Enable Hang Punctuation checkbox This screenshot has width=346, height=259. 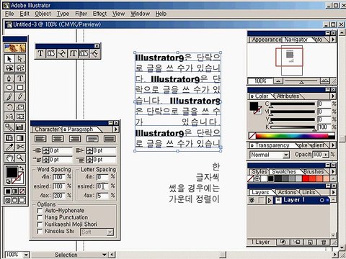point(40,217)
